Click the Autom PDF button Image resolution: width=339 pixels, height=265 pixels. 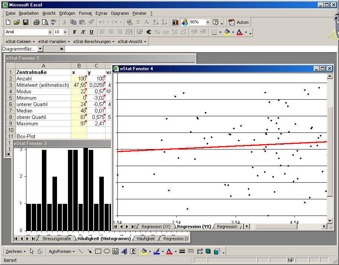pos(239,22)
